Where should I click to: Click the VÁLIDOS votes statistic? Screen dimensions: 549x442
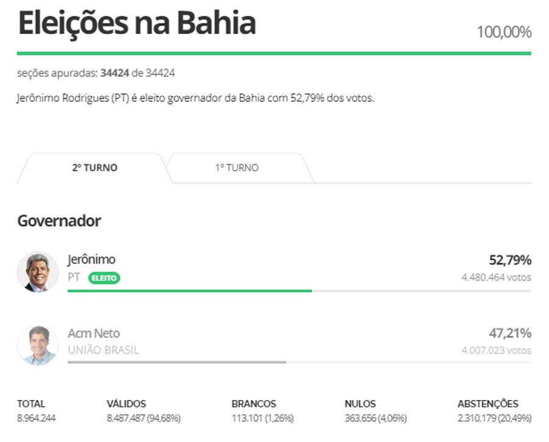coord(143,412)
